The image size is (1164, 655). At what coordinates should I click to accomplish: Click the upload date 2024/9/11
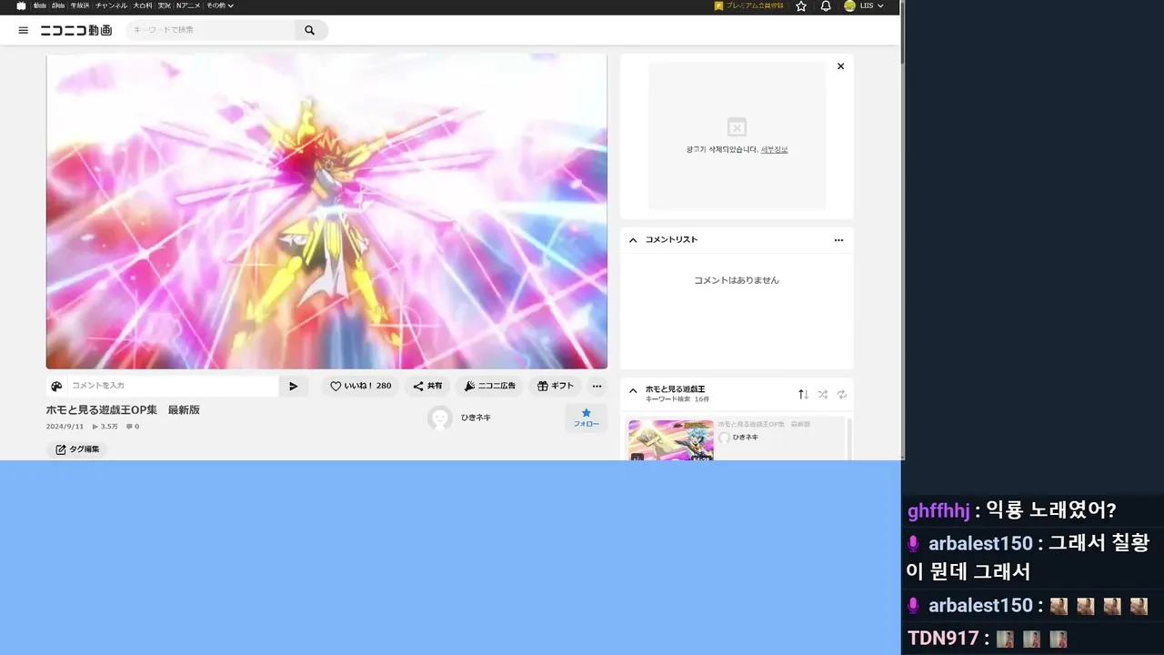tap(65, 427)
